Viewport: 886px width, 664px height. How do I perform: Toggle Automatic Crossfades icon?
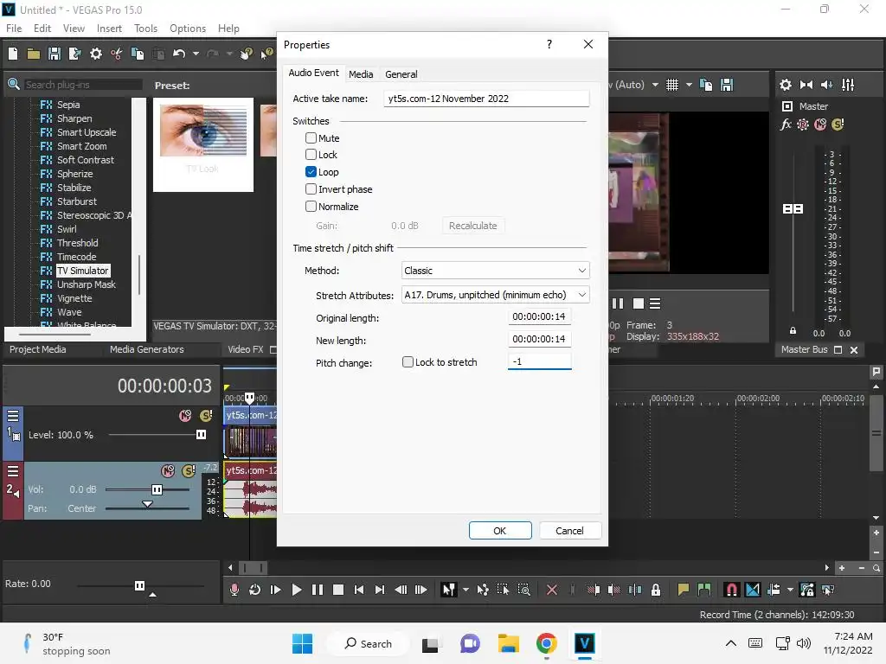[753, 590]
